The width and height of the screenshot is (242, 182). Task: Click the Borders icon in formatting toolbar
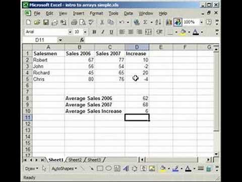tap(170, 32)
